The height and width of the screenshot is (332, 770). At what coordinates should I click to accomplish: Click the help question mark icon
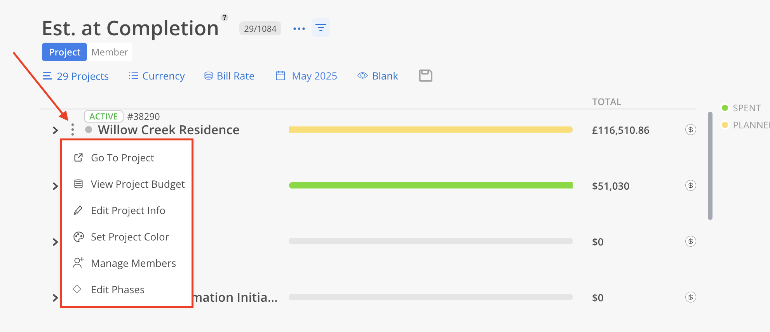click(x=224, y=17)
